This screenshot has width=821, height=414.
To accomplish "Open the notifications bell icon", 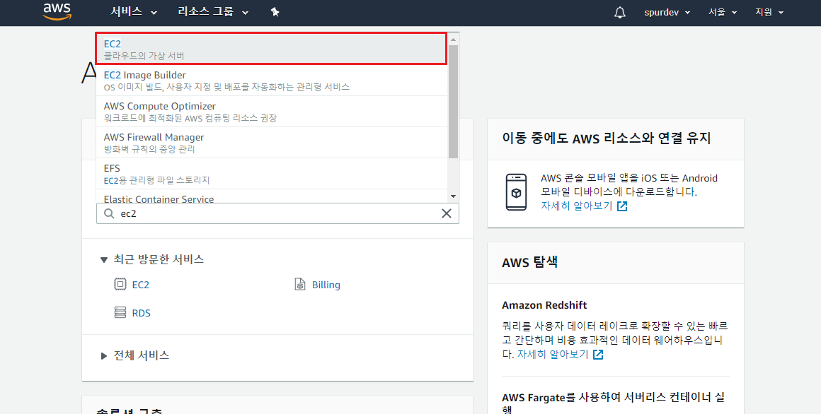I will pyautogui.click(x=620, y=12).
